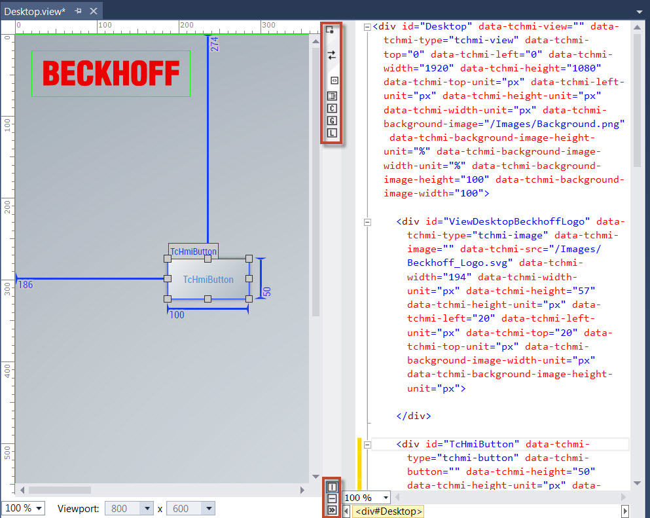Screen dimensions: 650x518
Task: Click the code editor scrollbar up arrow
Action: (637, 28)
